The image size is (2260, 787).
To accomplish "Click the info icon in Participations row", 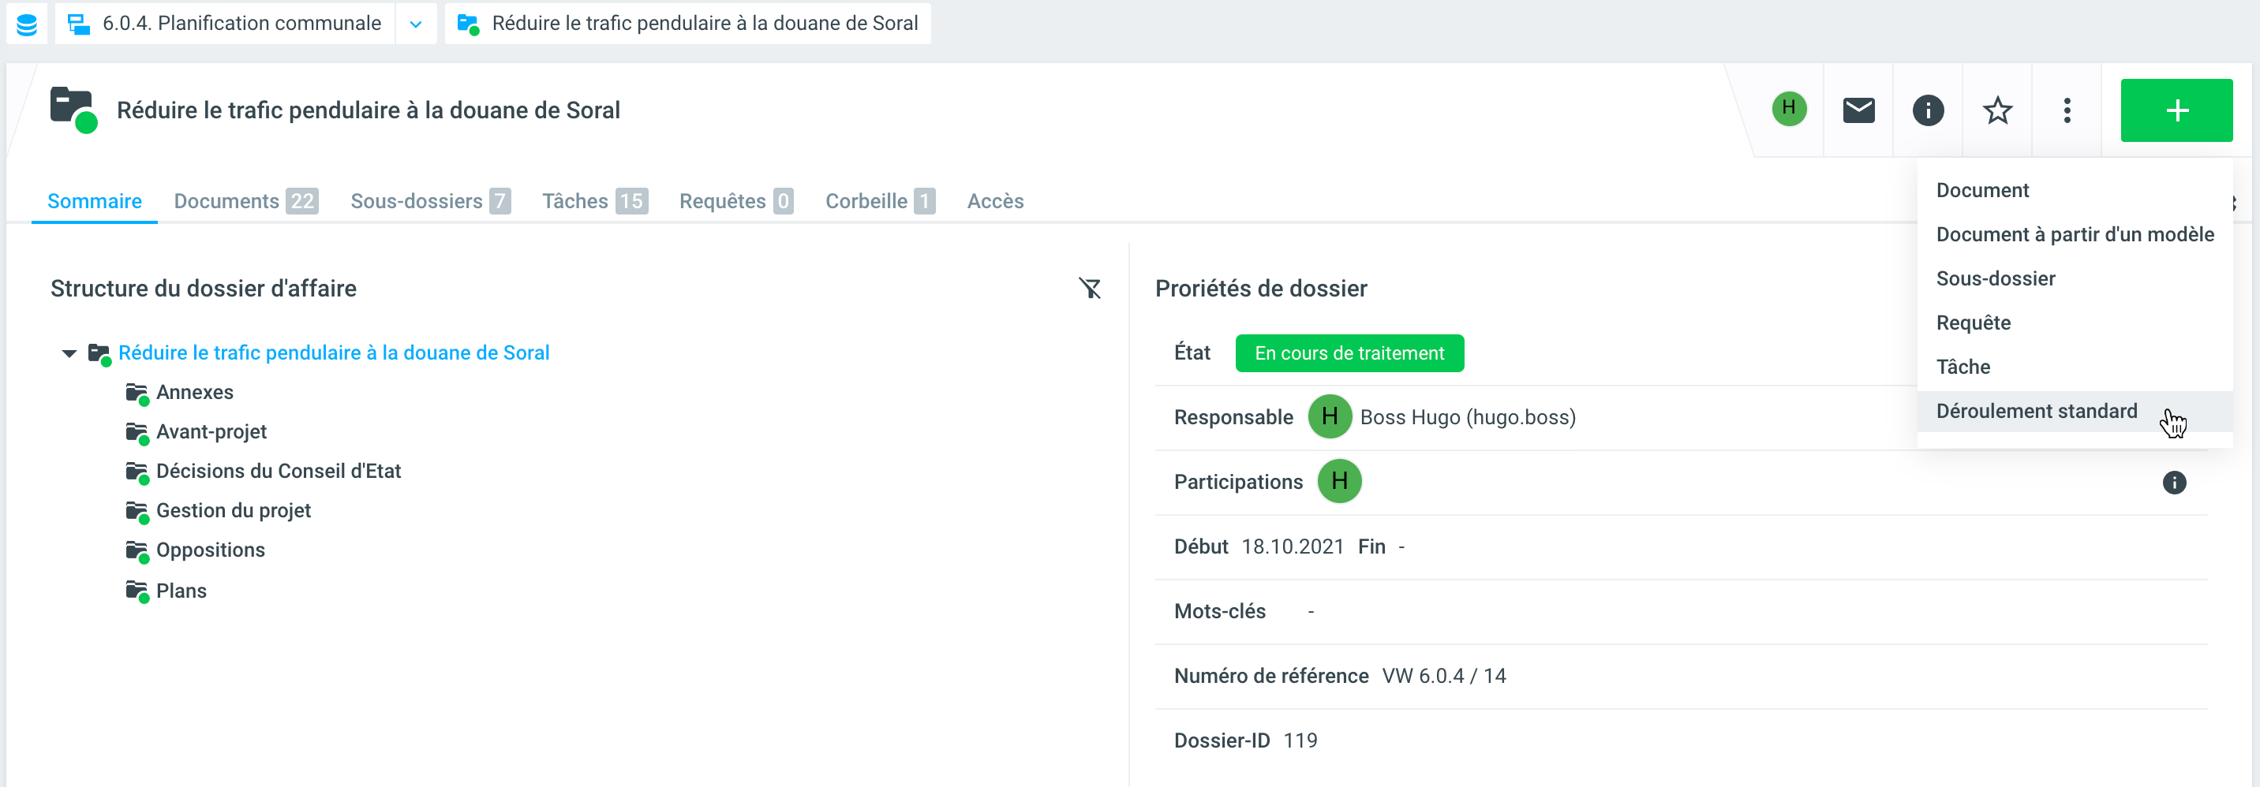I will point(2173,482).
